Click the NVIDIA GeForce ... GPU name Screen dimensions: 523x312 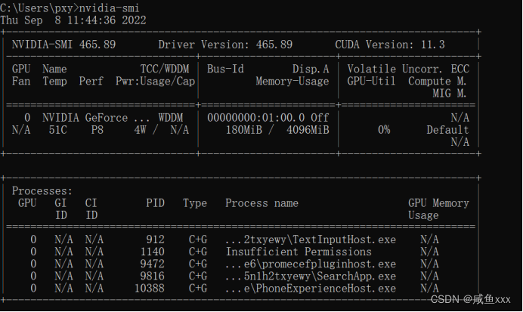pyautogui.click(x=96, y=118)
